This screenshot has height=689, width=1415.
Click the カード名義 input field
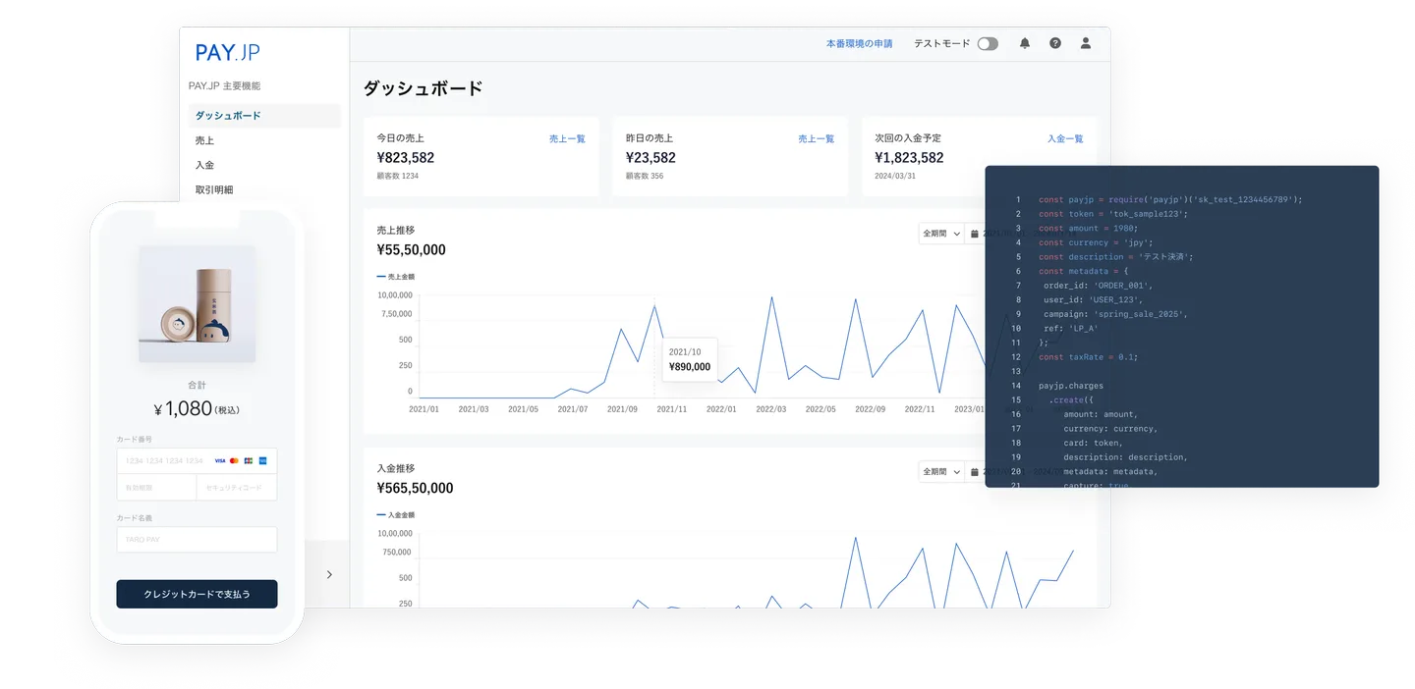(197, 539)
